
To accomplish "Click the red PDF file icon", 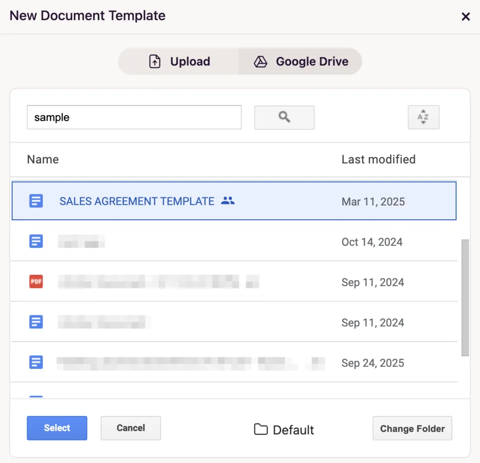I will (x=36, y=282).
